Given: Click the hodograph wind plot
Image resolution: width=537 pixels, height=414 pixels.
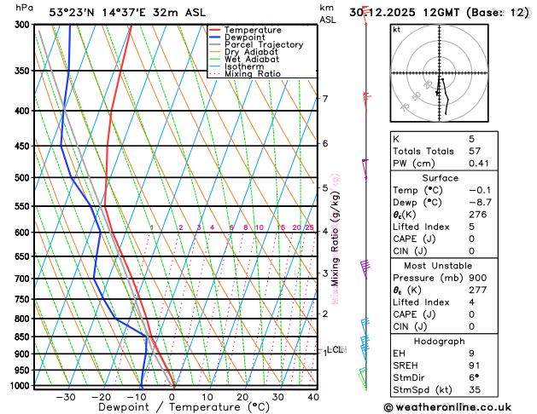Looking at the screenshot, I should tap(439, 72).
